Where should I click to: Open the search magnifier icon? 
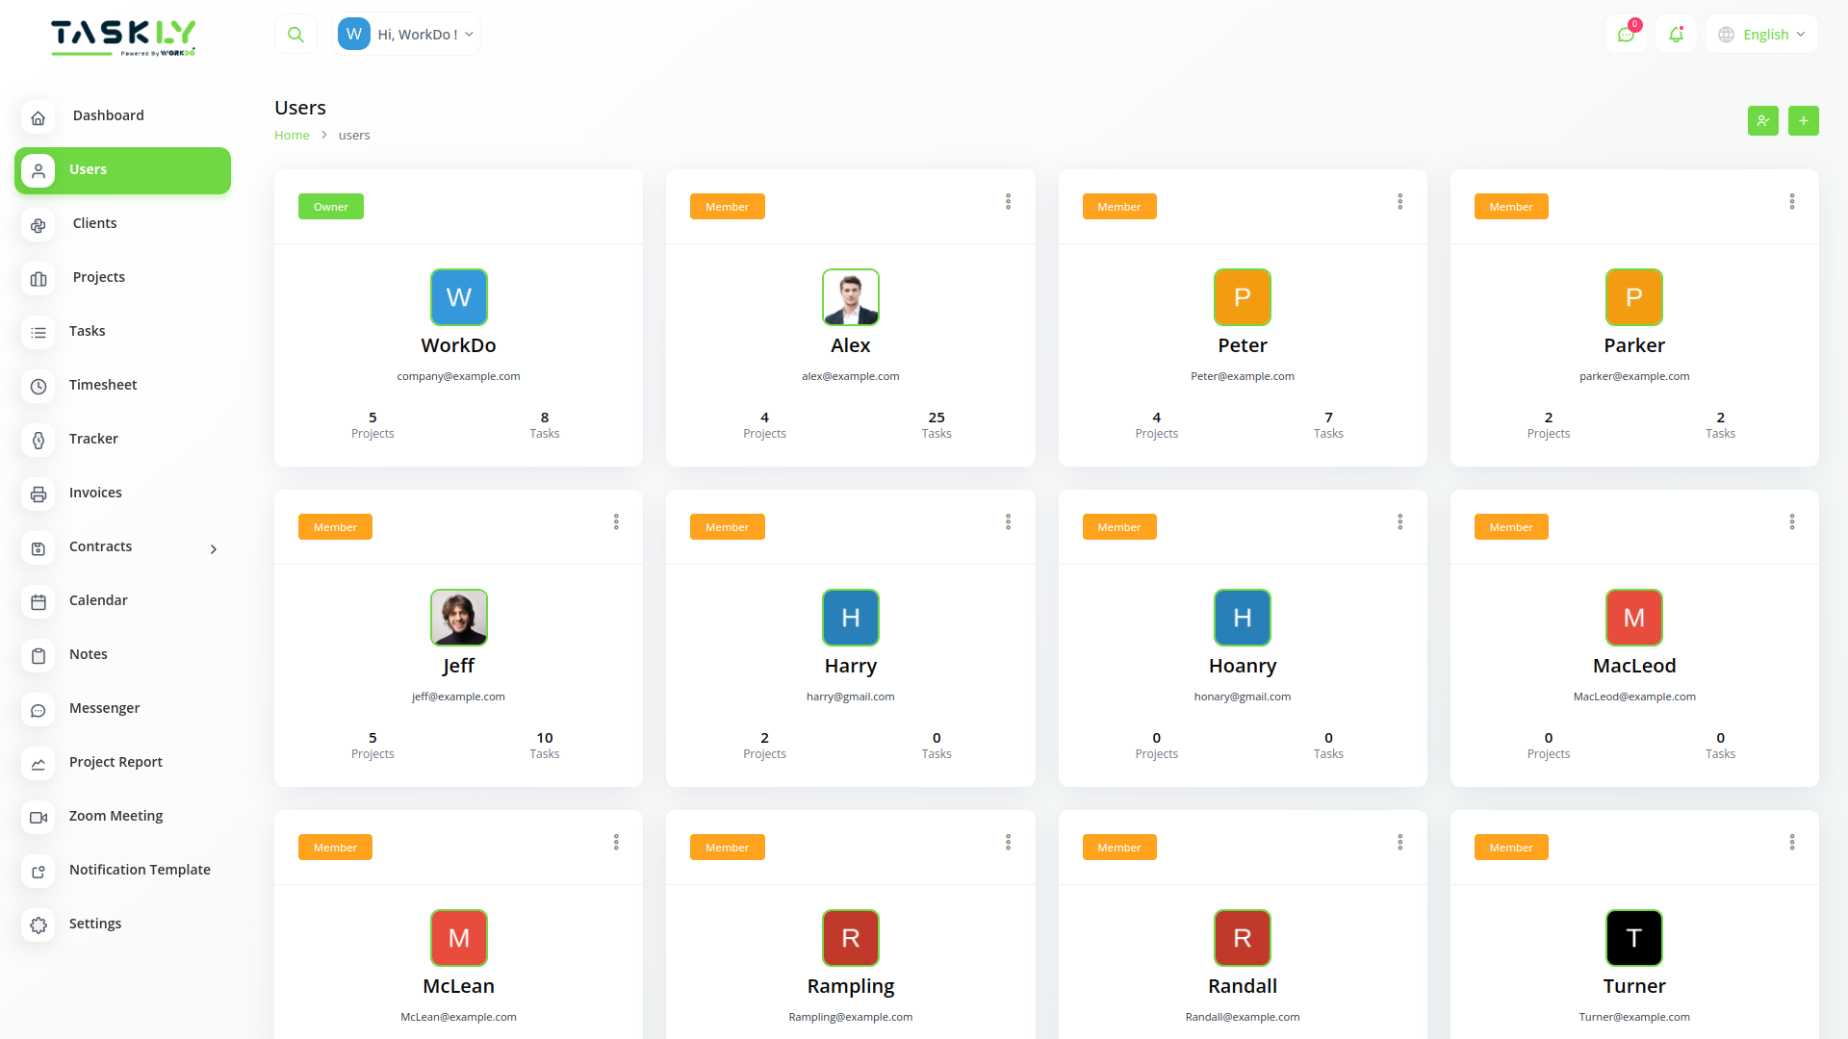pyautogui.click(x=295, y=33)
